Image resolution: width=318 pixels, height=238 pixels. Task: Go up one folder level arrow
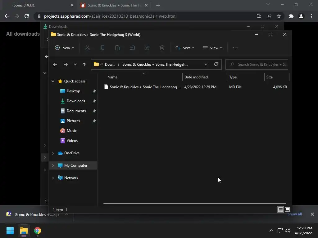84,64
